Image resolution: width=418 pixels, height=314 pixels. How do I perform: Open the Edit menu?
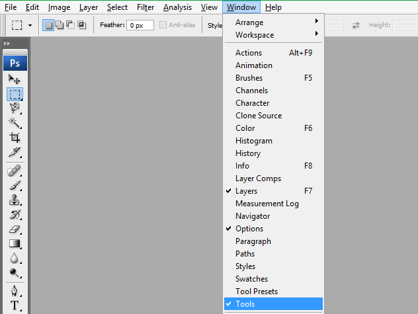pyautogui.click(x=32, y=7)
